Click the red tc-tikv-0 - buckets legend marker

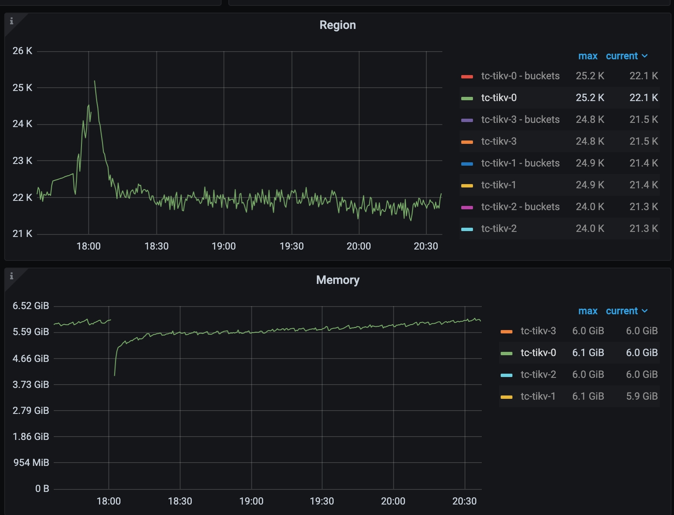(467, 76)
